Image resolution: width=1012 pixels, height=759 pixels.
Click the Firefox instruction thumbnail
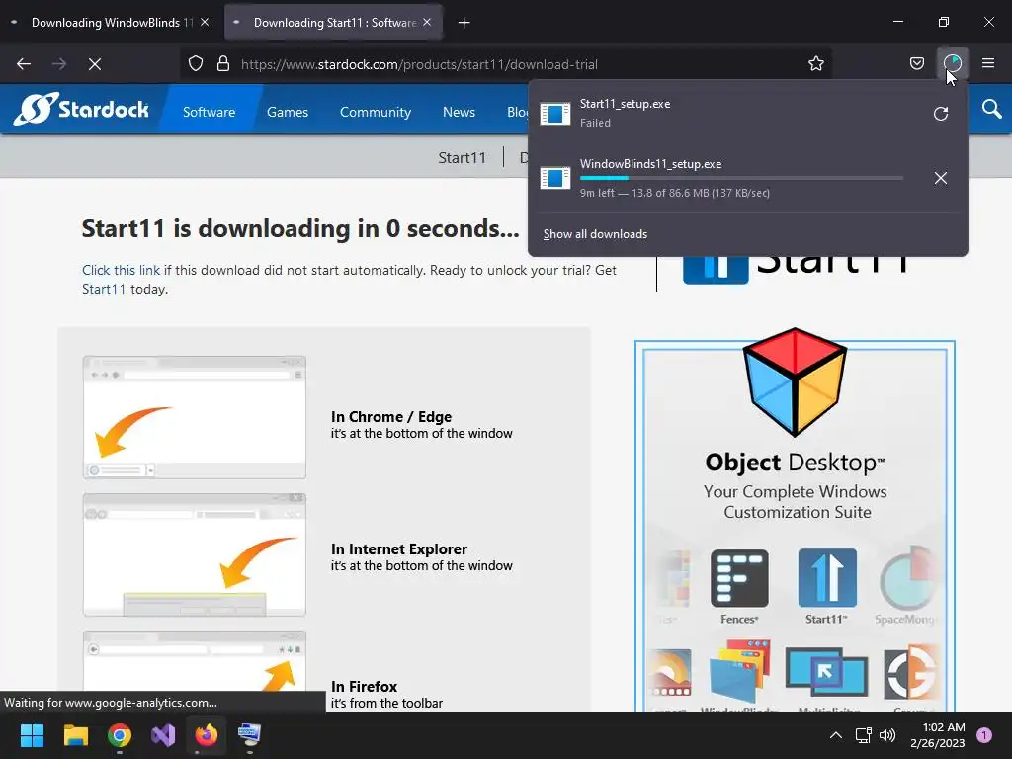195,670
